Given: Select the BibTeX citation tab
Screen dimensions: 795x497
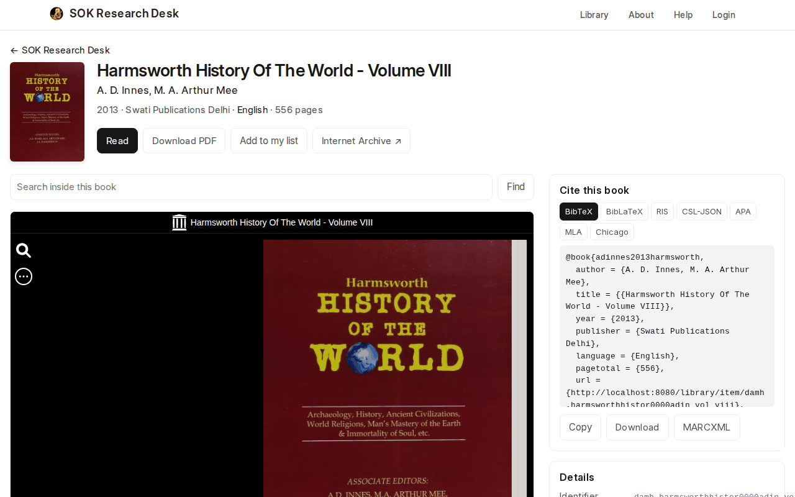Looking at the screenshot, I should pyautogui.click(x=579, y=211).
